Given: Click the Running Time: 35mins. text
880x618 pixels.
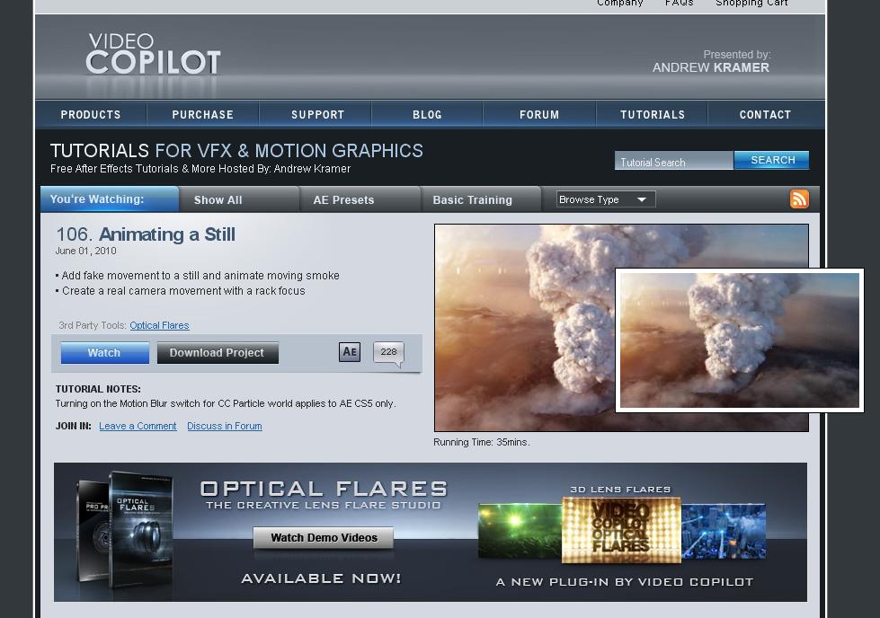Looking at the screenshot, I should [482, 442].
